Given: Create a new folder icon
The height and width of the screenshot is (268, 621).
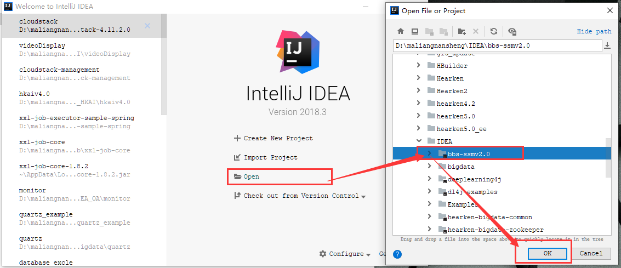Looking at the screenshot, I should pyautogui.click(x=462, y=32).
